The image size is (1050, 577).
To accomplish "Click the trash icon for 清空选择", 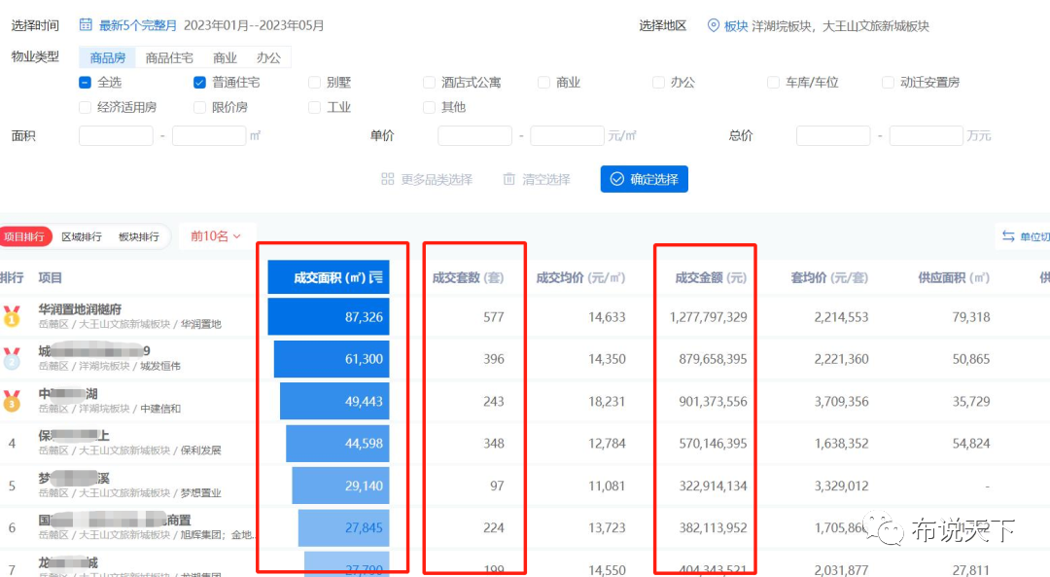I will click(509, 179).
